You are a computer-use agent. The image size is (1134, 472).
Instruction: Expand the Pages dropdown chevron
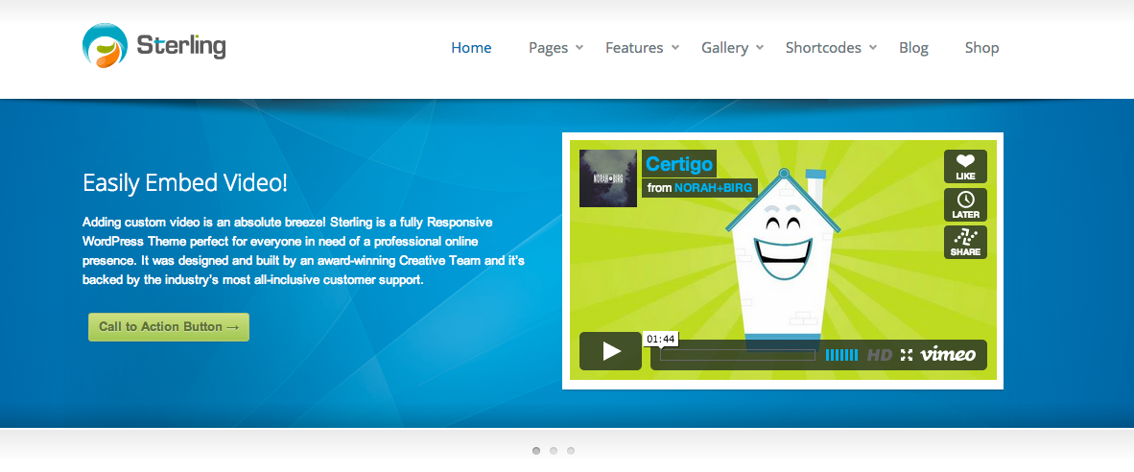click(579, 48)
